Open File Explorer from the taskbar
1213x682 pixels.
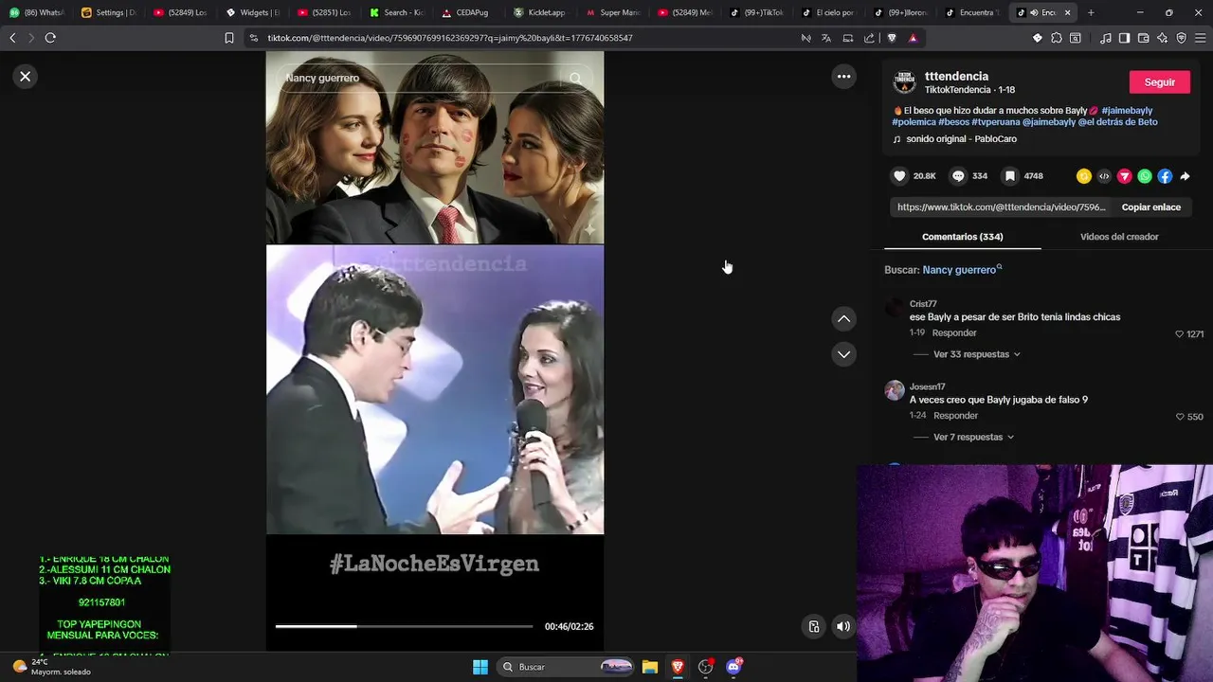tap(650, 667)
